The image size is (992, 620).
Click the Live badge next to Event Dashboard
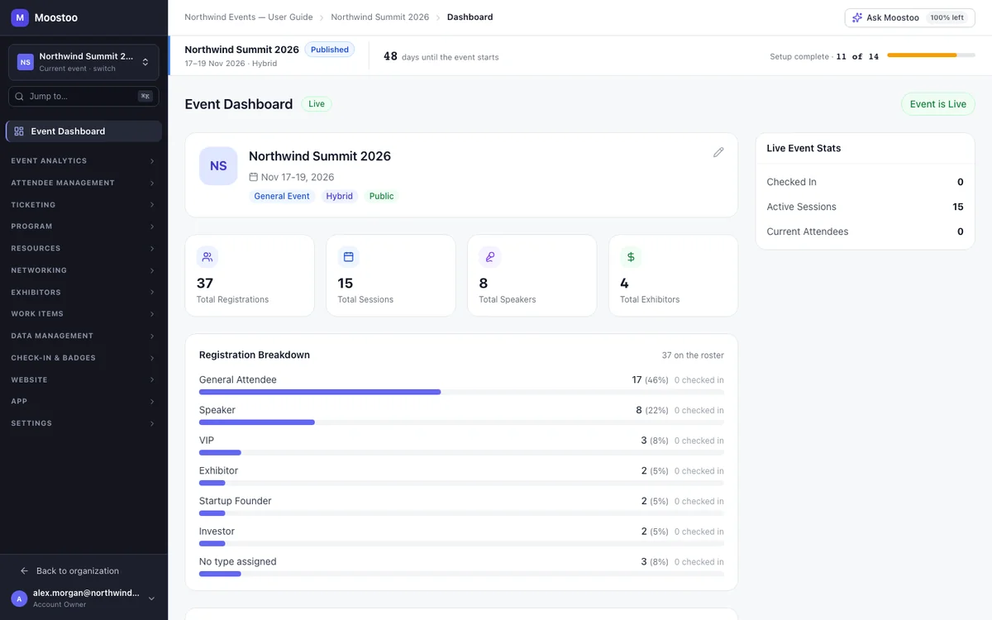click(317, 104)
